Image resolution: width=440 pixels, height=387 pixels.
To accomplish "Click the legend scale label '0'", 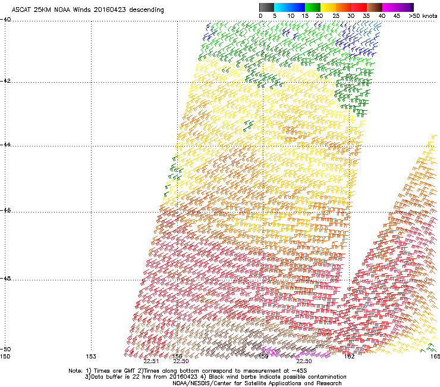I will (260, 16).
